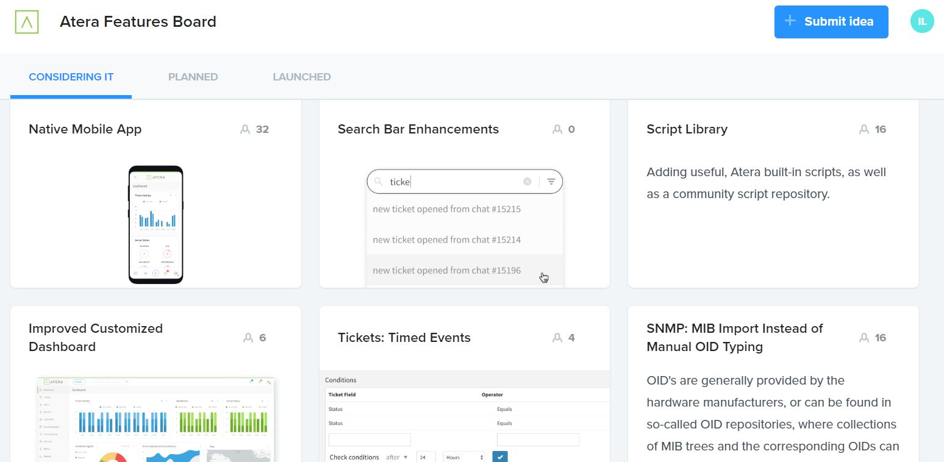Viewport: 944px width, 462px height.
Task: Click the Operator column header
Action: (x=493, y=394)
